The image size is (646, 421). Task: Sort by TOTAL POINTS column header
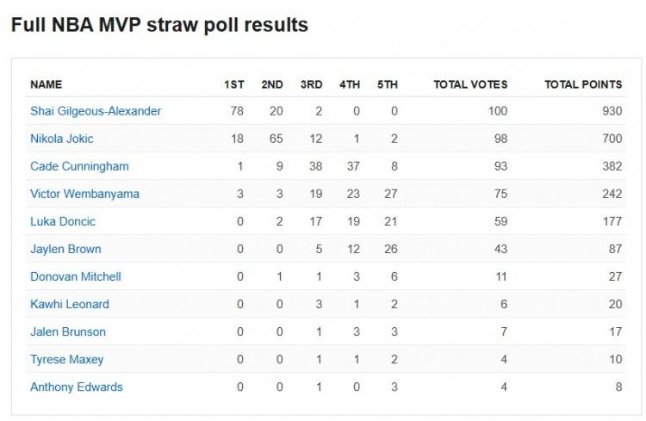(583, 84)
